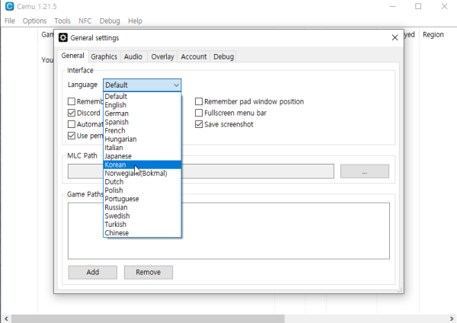Screen dimensions: 457x323
Task: Collapse the Language dropdown arrow
Action: 176,85
